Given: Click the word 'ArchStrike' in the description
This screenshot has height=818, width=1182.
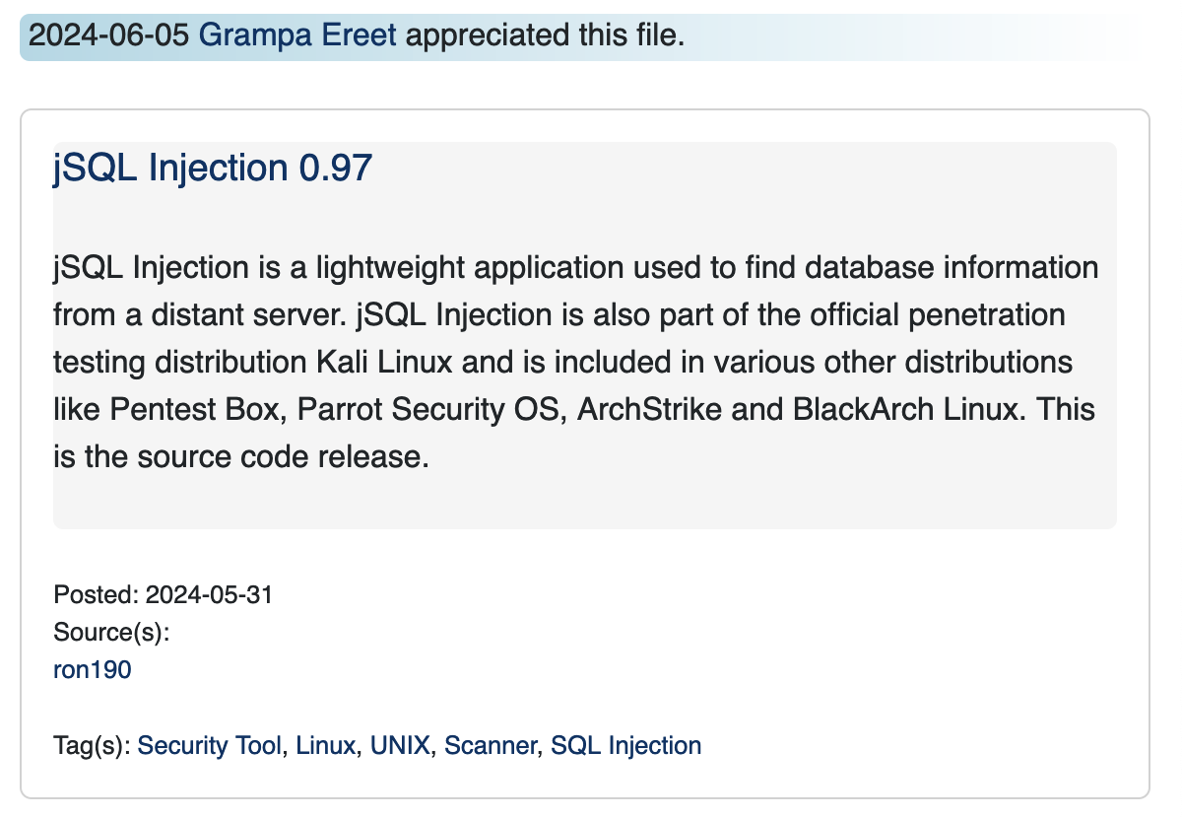Looking at the screenshot, I should [x=648, y=408].
